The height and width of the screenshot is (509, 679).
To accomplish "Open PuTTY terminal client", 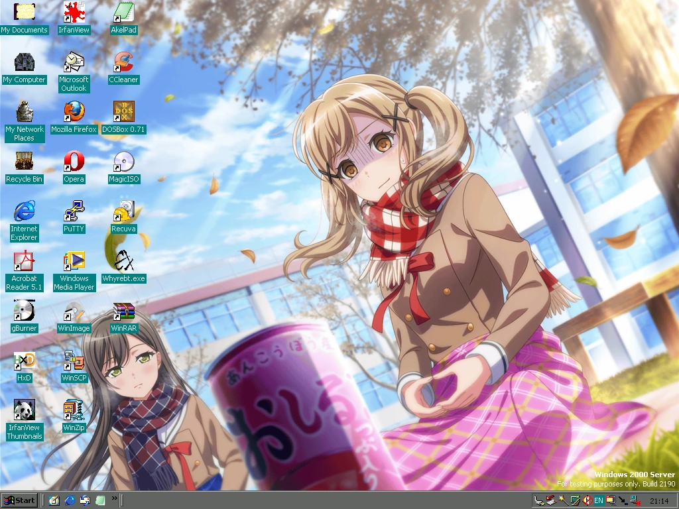I will tap(74, 212).
